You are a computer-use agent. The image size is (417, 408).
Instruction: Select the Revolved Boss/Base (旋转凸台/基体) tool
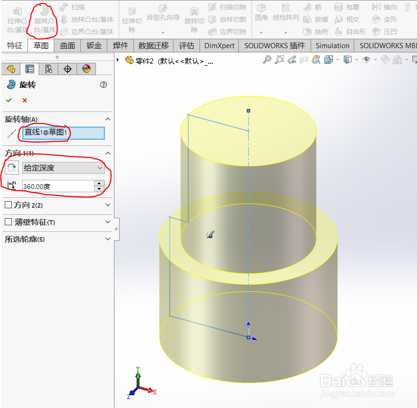(x=44, y=20)
